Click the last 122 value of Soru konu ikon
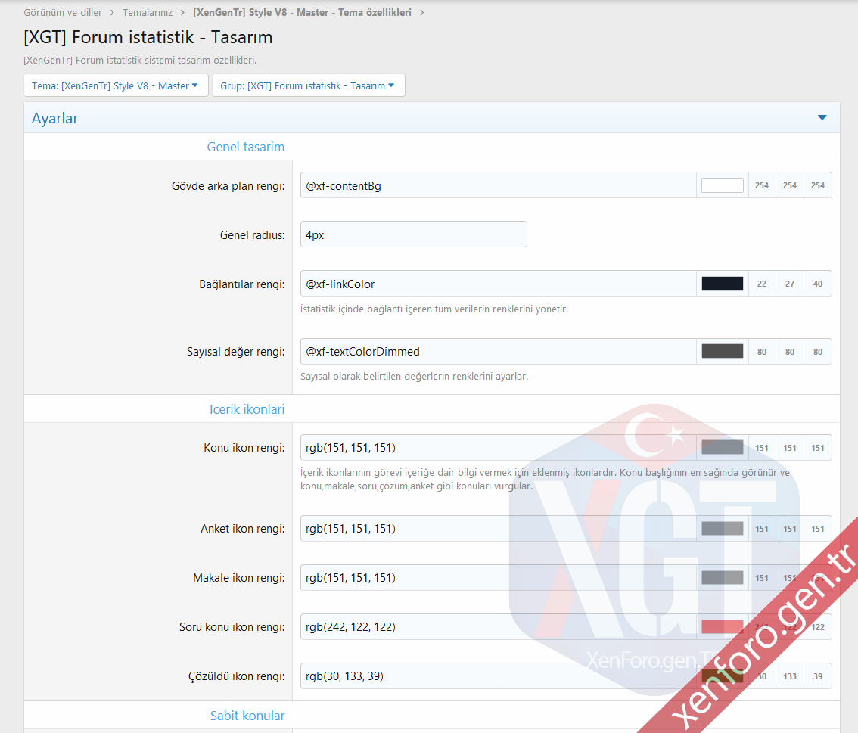 coord(817,627)
